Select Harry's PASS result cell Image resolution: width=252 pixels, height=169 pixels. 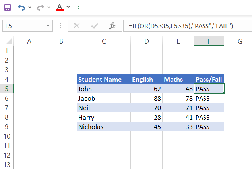click(x=209, y=117)
